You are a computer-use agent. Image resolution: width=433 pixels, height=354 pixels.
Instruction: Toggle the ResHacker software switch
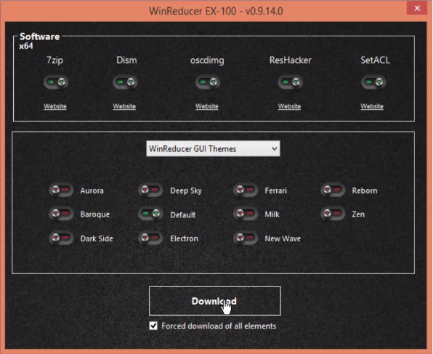290,82
